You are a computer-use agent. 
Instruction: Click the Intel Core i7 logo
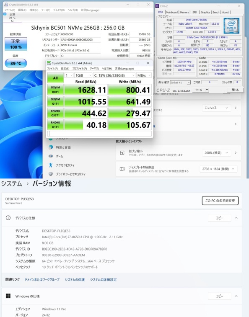(231, 26)
